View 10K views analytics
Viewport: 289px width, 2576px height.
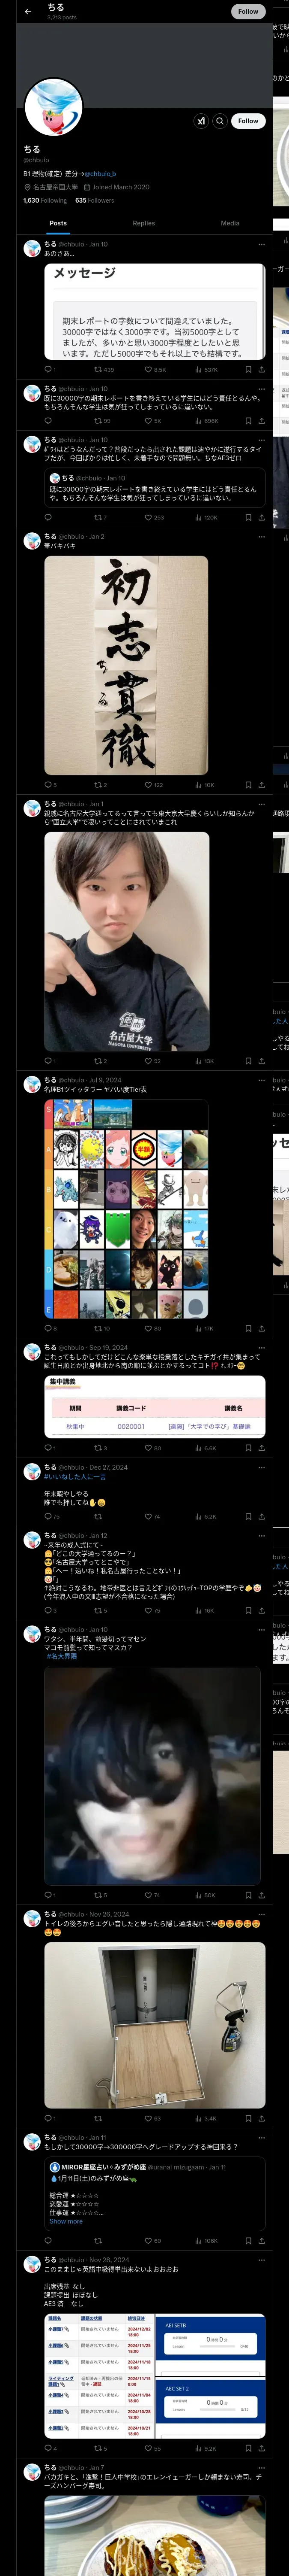coord(205,785)
